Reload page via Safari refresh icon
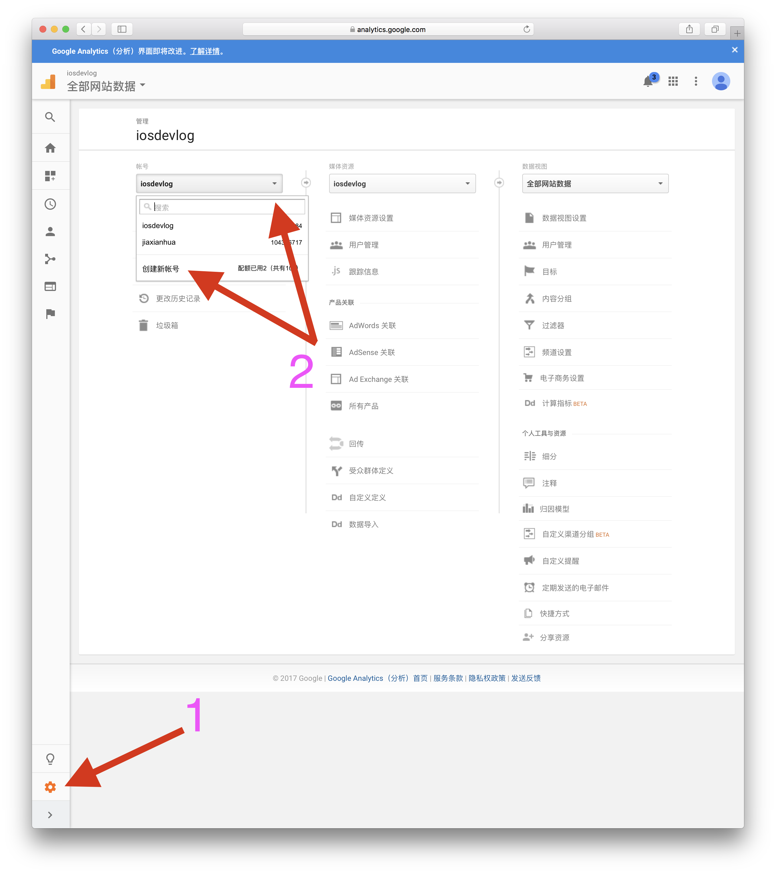 tap(526, 29)
